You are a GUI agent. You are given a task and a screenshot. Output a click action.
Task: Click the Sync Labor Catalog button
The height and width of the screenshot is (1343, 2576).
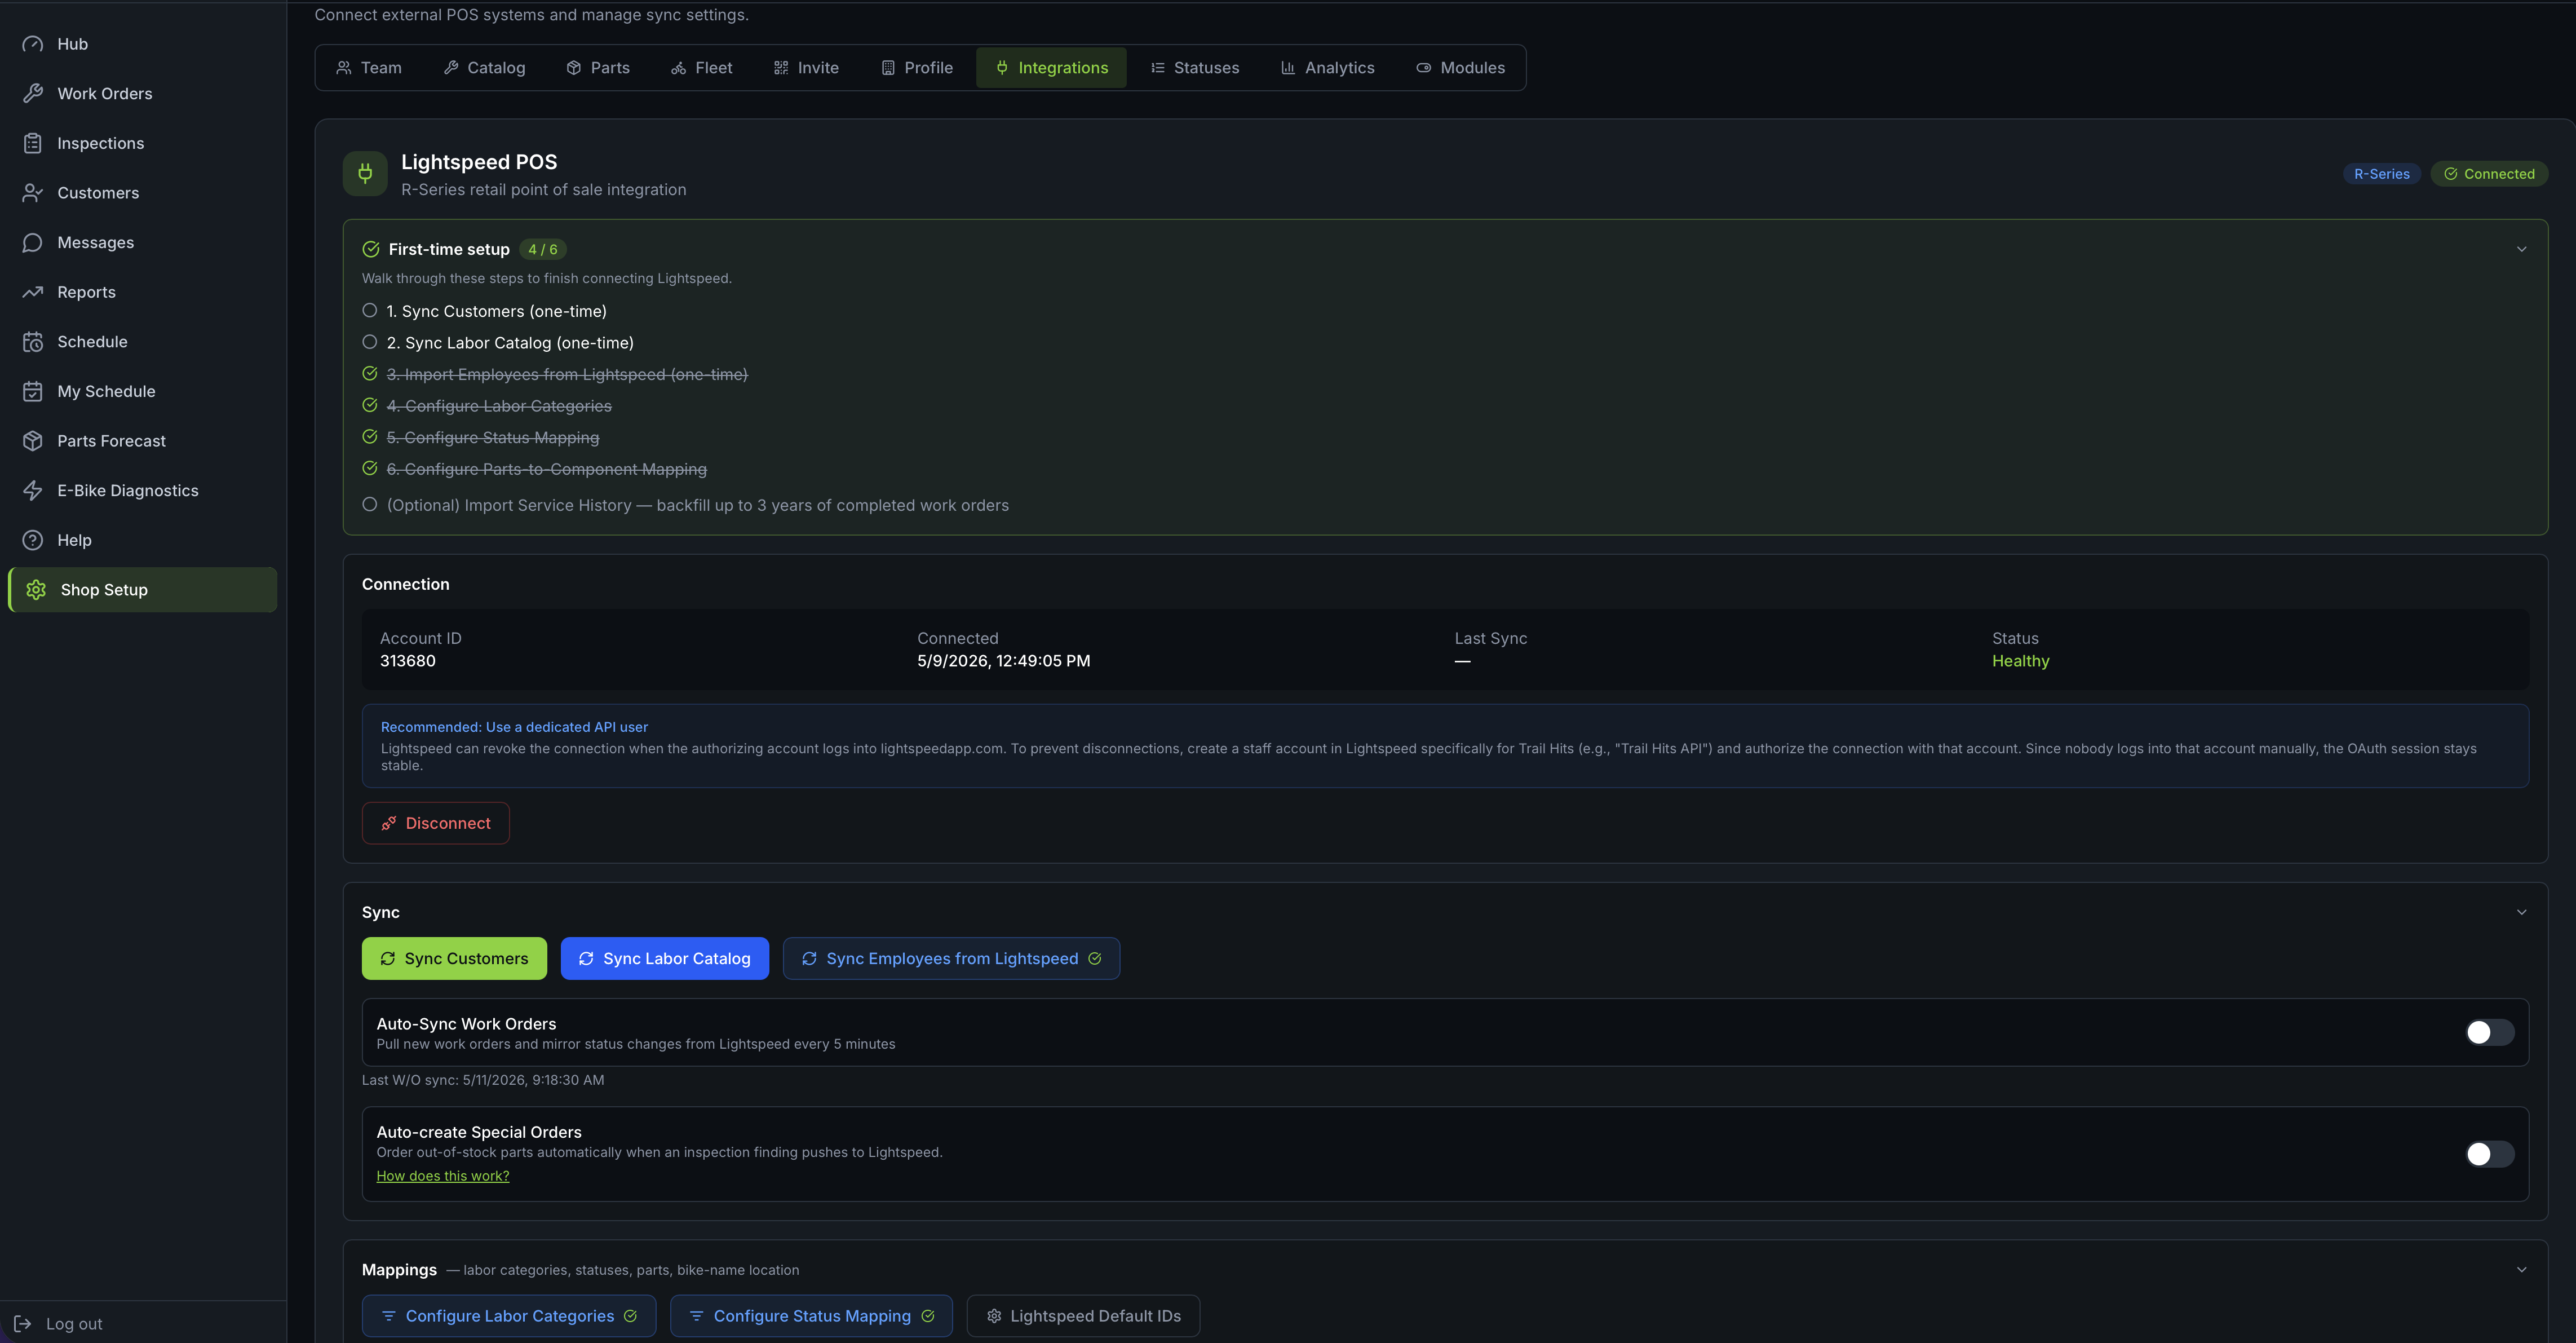click(x=665, y=958)
